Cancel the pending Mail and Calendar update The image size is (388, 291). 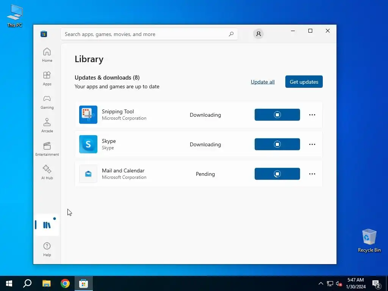click(x=277, y=174)
